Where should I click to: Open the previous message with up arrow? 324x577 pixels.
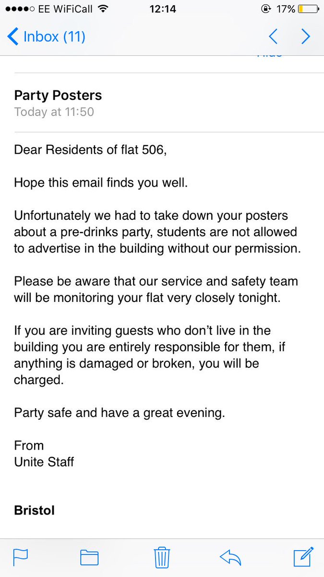[273, 37]
